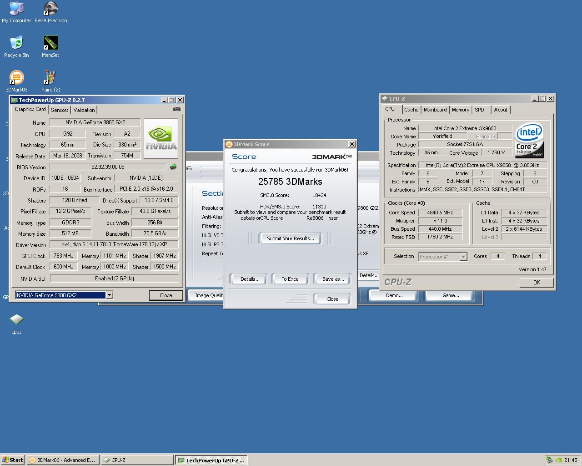Switch to 3DMark06 taskbar button
The width and height of the screenshot is (582, 466).
tap(62, 460)
